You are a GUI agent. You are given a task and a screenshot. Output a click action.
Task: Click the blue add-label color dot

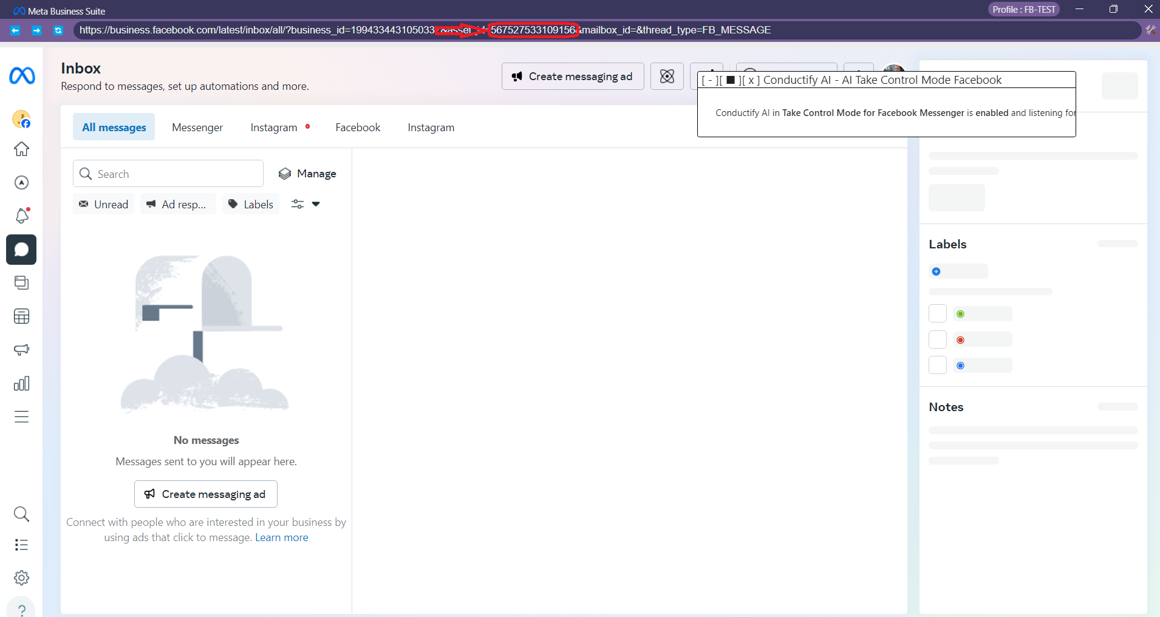pos(935,271)
